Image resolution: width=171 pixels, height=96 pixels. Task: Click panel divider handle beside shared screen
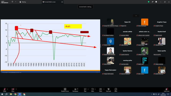point(101,46)
